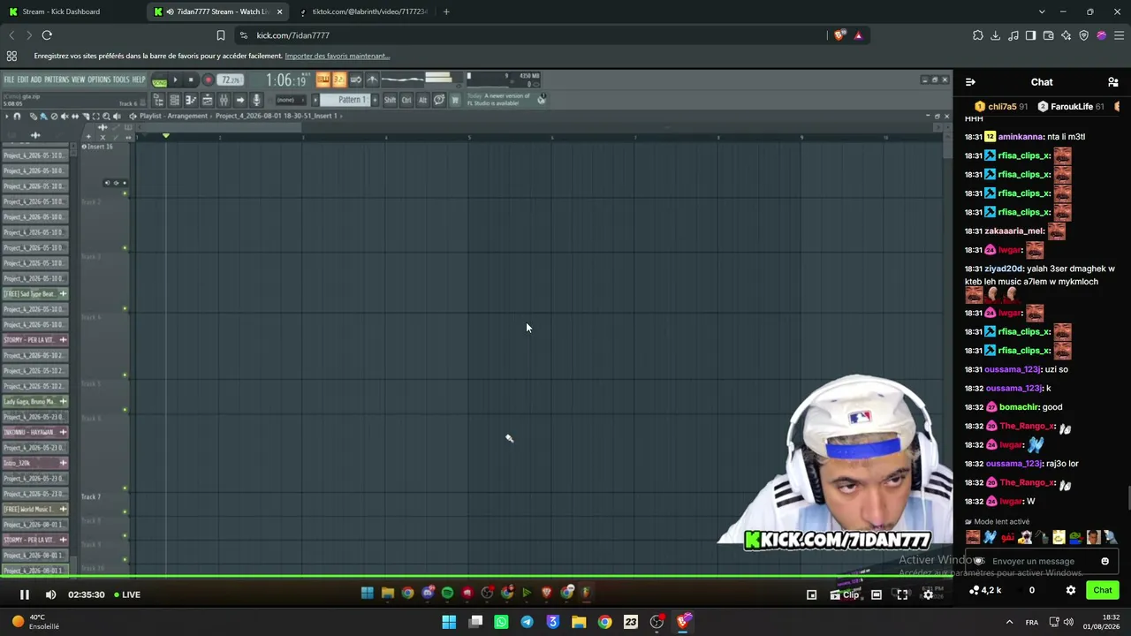
Task: Open WhatsApp from the taskbar
Action: point(501,622)
